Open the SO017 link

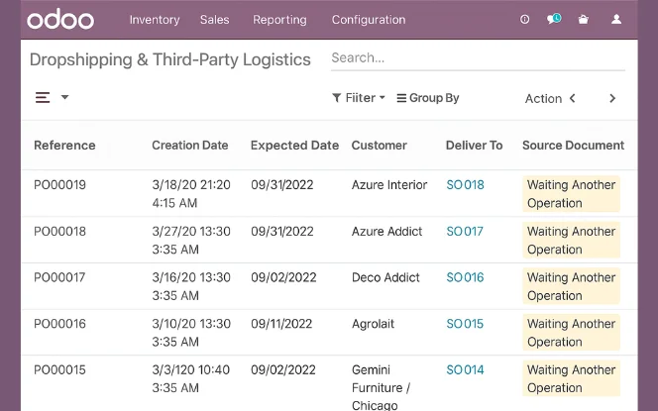coord(465,232)
